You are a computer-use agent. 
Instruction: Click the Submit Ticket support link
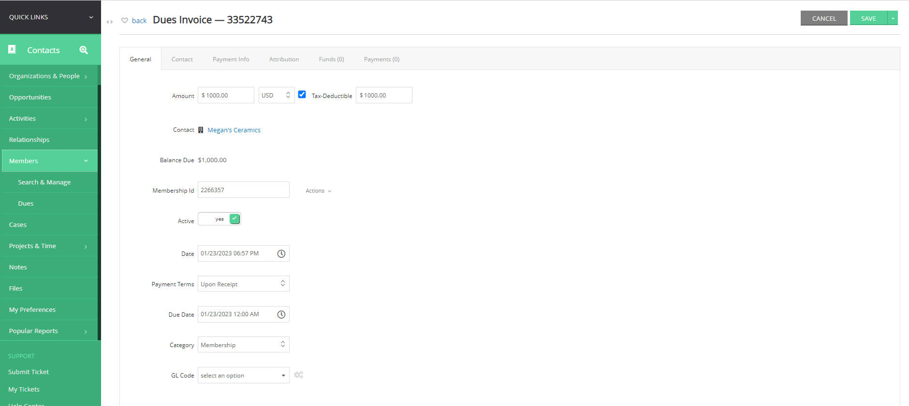coord(29,372)
